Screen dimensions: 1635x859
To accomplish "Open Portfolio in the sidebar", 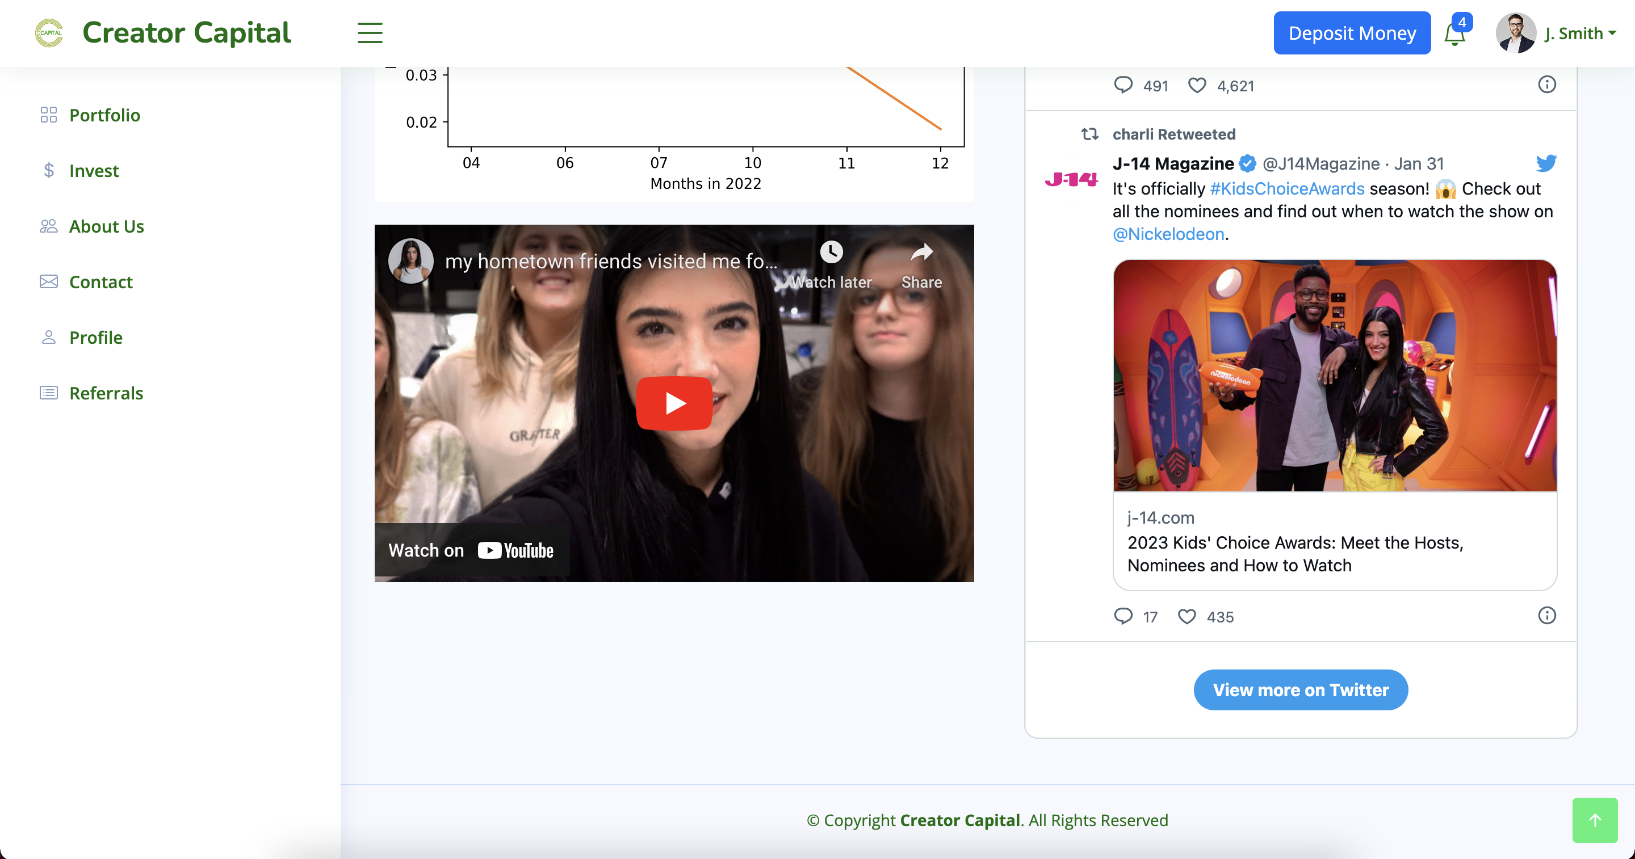I will pos(104,115).
